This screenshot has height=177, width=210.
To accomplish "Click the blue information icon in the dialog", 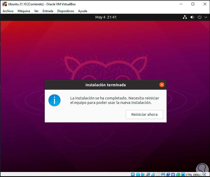I will point(54,100).
